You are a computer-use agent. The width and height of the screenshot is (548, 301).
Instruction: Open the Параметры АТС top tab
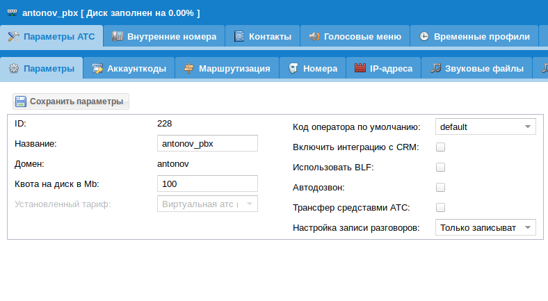[x=52, y=36]
